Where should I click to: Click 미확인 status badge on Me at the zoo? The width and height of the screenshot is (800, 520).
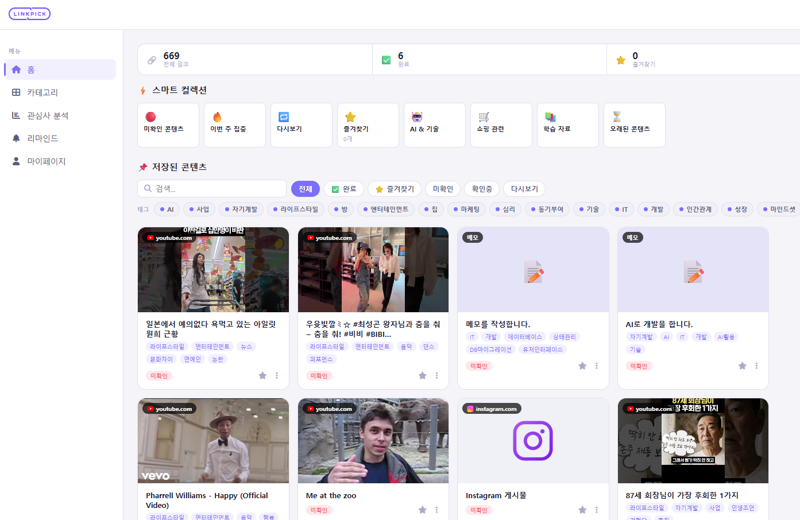tap(319, 510)
